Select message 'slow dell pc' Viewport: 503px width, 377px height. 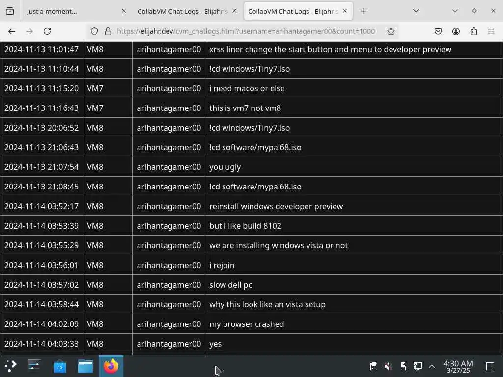[x=231, y=285]
